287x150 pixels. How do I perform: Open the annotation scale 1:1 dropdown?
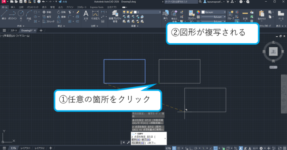[x=255, y=148]
